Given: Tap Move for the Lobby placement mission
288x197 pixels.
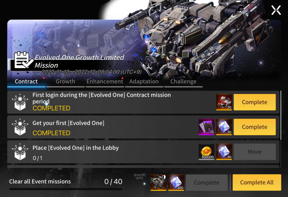Looking at the screenshot, I should pos(255,152).
